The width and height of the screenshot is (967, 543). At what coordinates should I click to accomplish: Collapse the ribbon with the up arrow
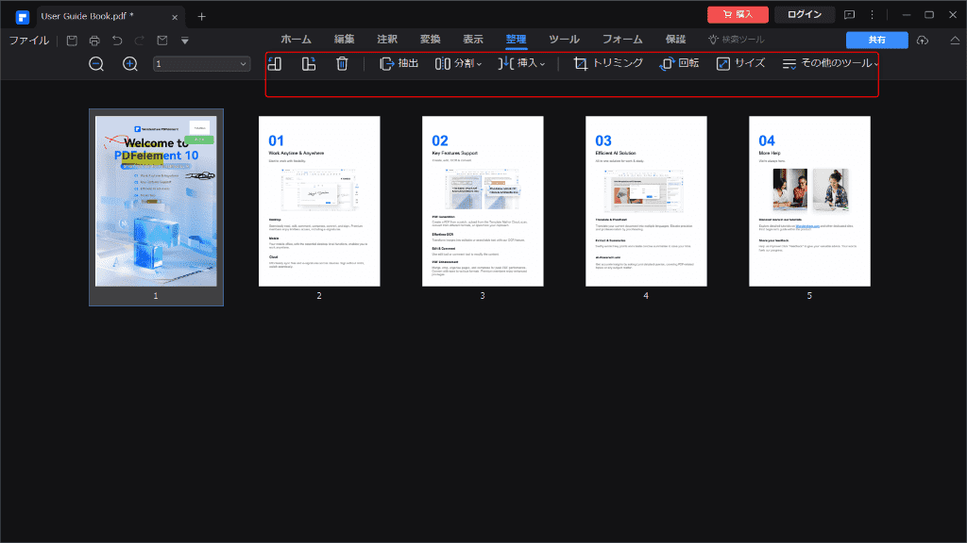955,41
